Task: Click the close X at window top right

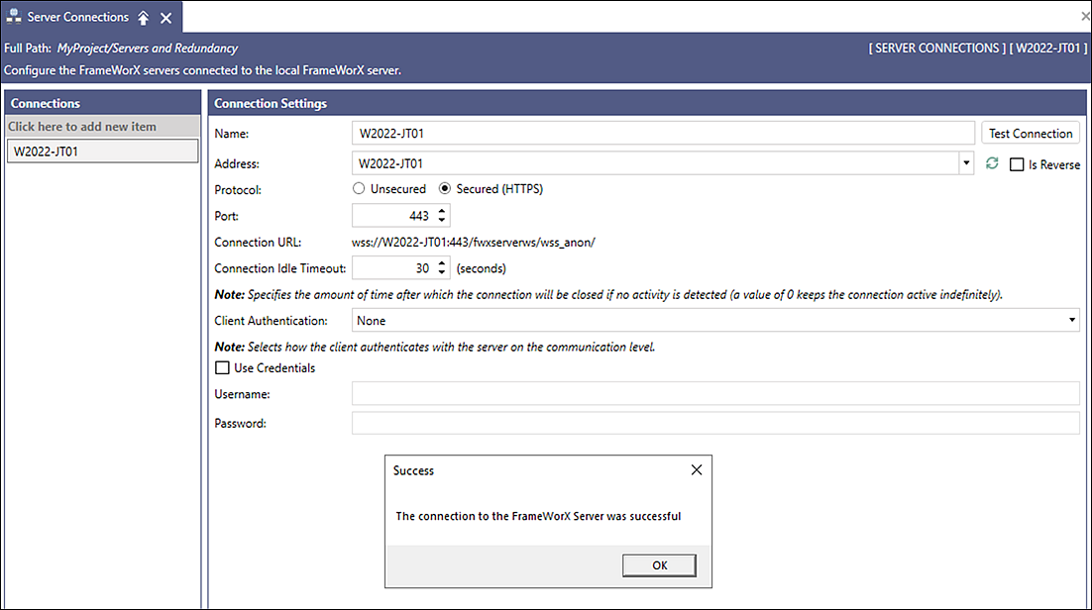Action: (x=1085, y=15)
